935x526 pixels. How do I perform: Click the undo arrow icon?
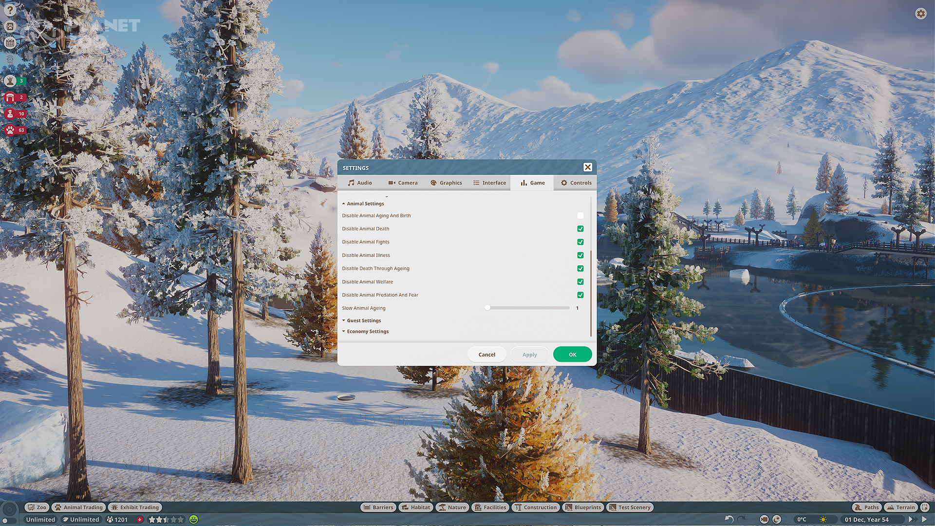(729, 519)
